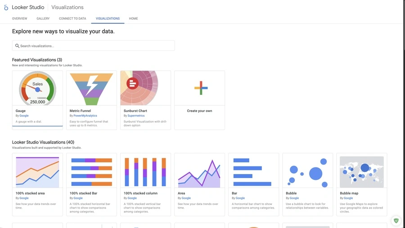The width and height of the screenshot is (405, 228).
Task: Go to the Home tab
Action: click(x=134, y=18)
